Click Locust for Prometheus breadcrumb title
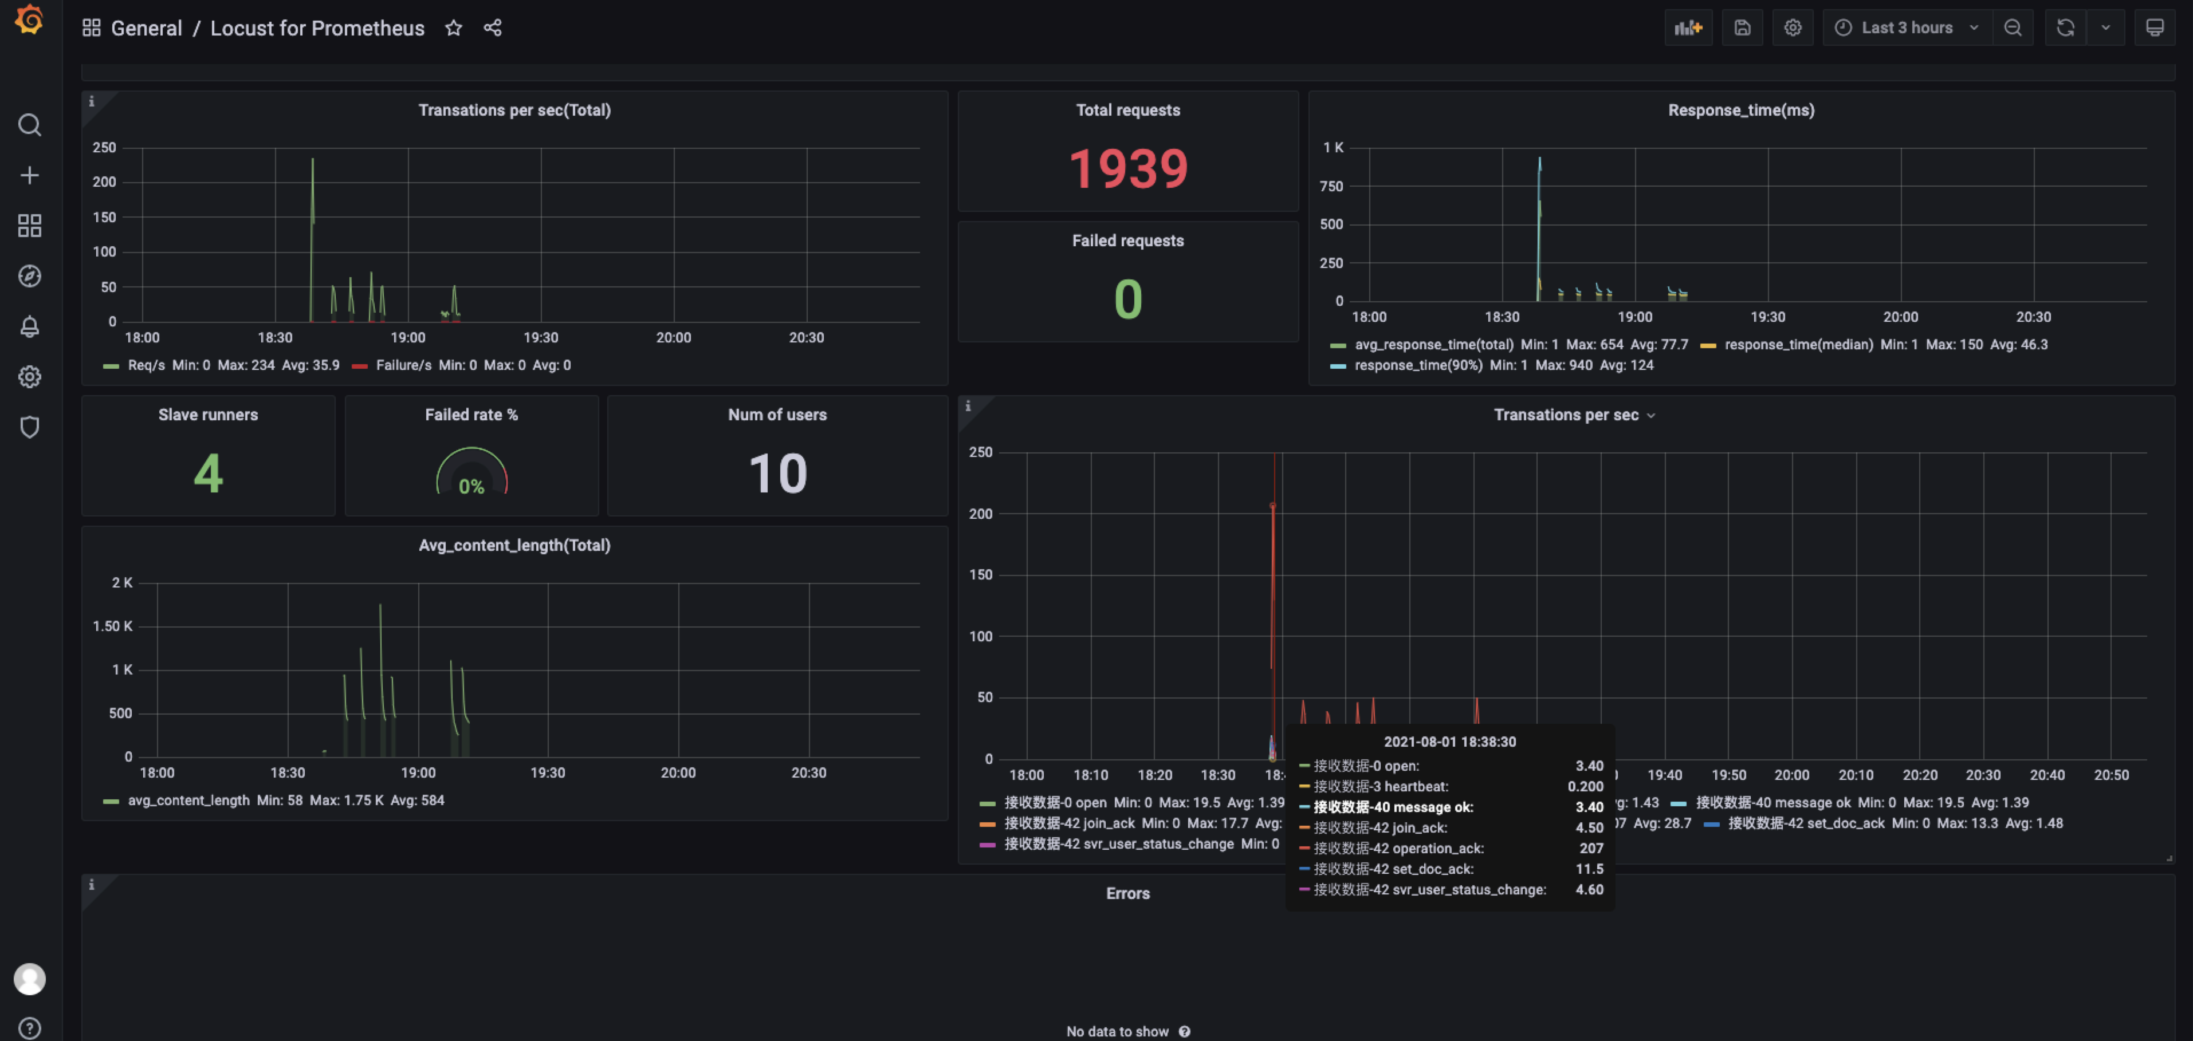The height and width of the screenshot is (1041, 2193). pyautogui.click(x=317, y=28)
